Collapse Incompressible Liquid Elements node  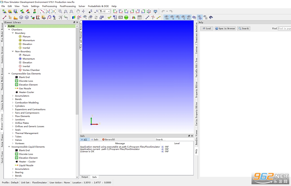[x=9, y=147]
